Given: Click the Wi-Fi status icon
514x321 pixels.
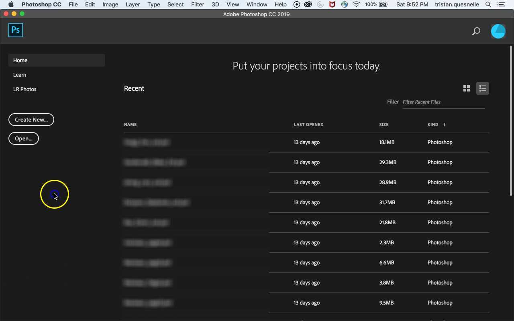Looking at the screenshot, I should click(x=356, y=4).
